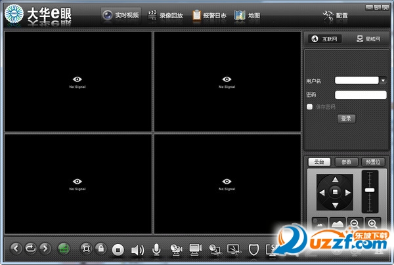Click the padlock lock icon
Image resolution: width=394 pixels, height=265 pixels.
point(101,249)
